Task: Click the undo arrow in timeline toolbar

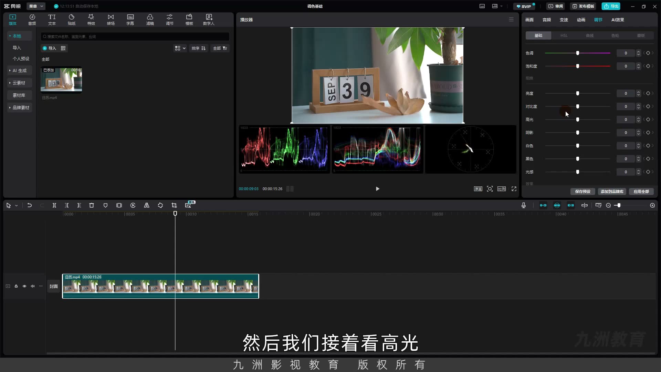Action: coord(30,205)
